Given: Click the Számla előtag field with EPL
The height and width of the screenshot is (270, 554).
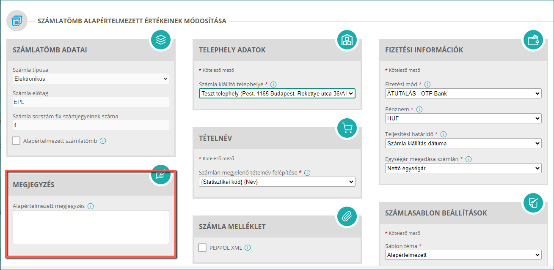Looking at the screenshot, I should pos(91,102).
